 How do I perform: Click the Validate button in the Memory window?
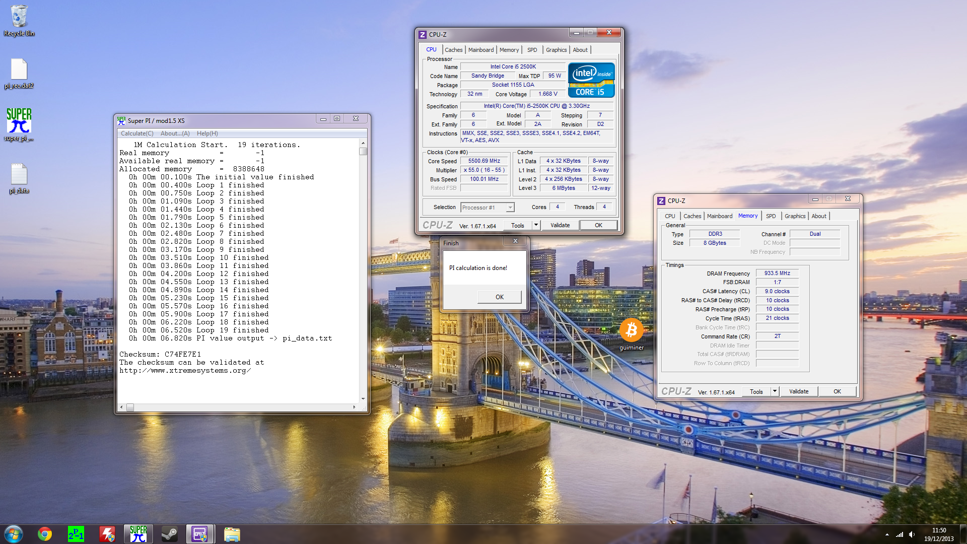799,391
